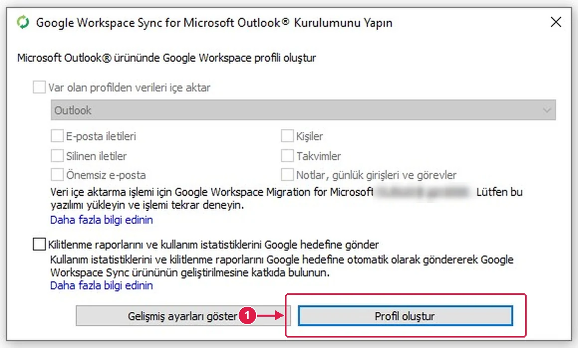This screenshot has height=348, width=578.
Task: Enable 'Silinen iletiler' checkbox
Action: (x=57, y=156)
